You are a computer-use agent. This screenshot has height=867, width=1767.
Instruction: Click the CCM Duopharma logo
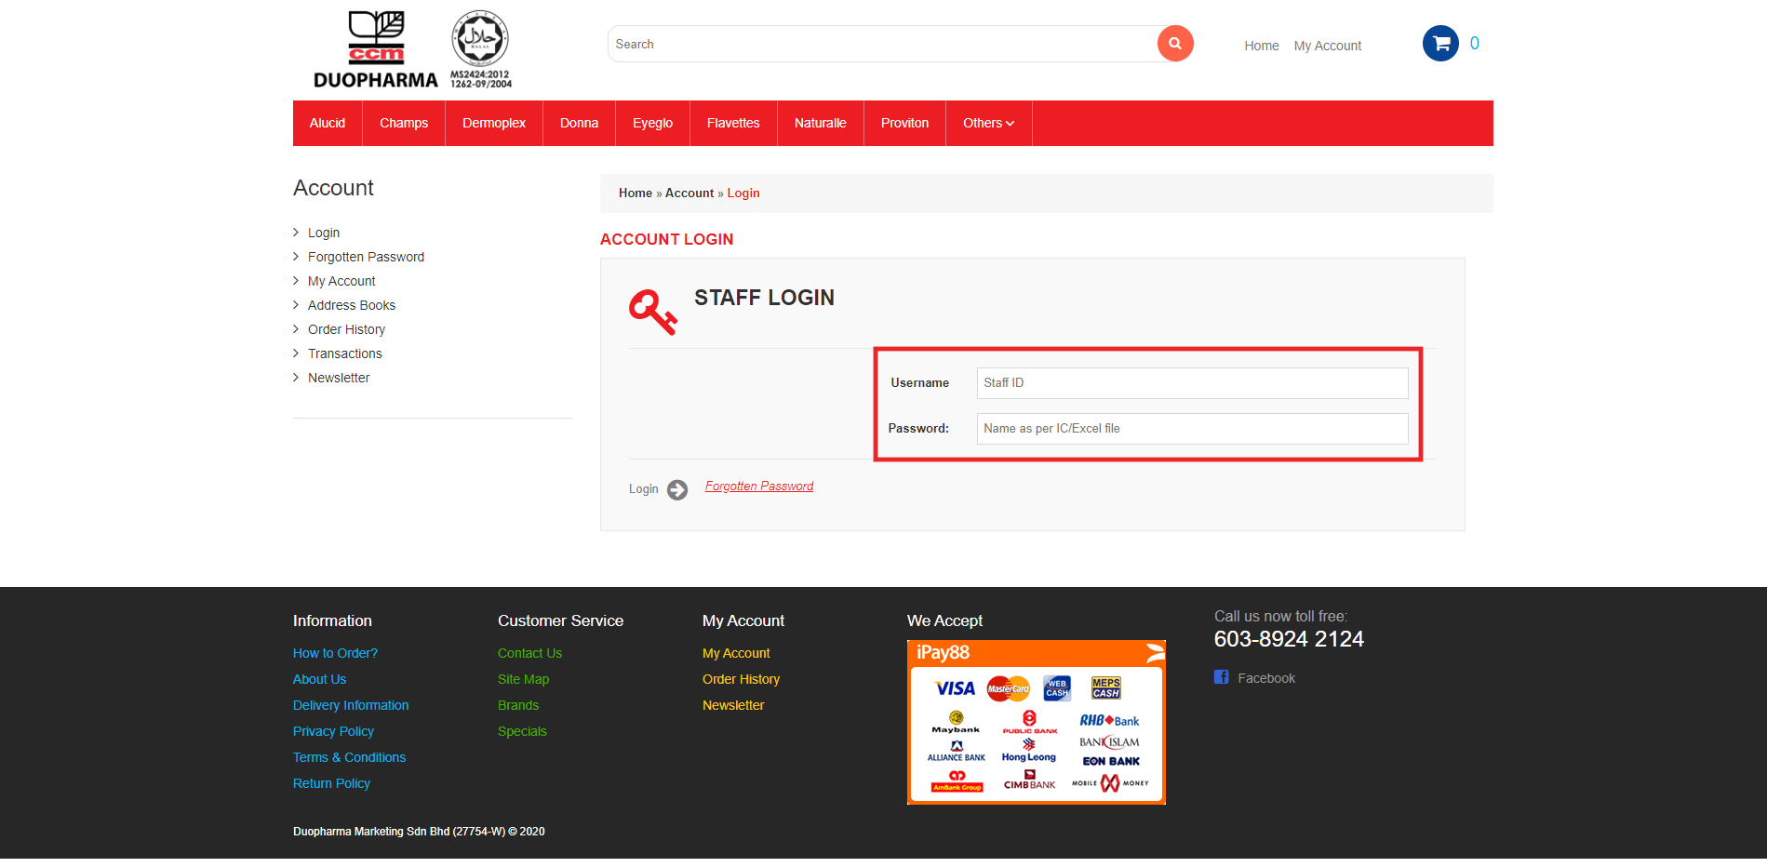(375, 50)
